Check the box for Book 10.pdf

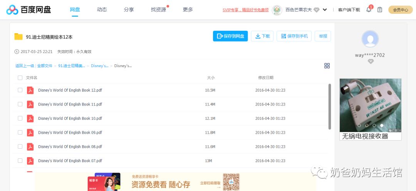tap(20, 118)
